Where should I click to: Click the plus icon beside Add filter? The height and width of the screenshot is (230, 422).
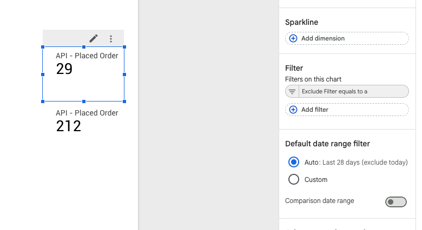click(293, 110)
